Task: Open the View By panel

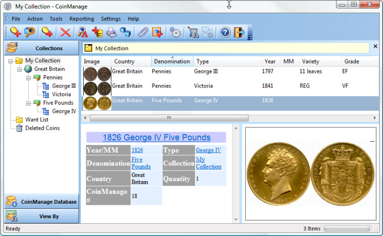Action: click(41, 216)
